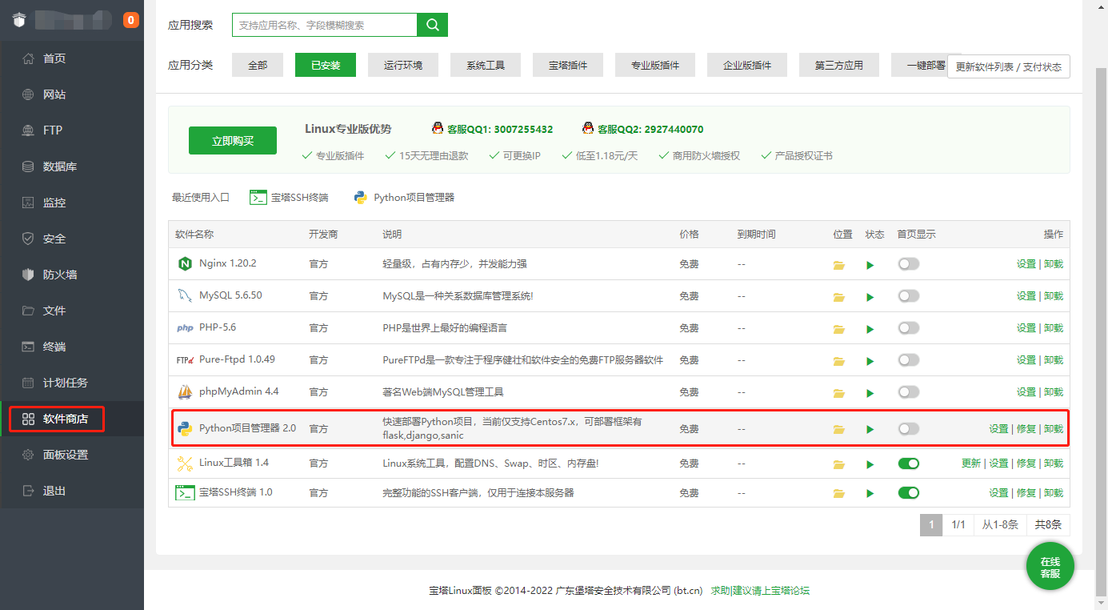Select the 第三方应用 category tab
The height and width of the screenshot is (610, 1108).
[x=839, y=65]
